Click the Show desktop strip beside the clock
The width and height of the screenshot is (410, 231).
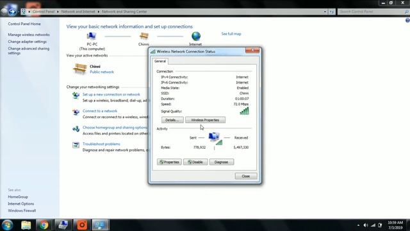tap(408, 225)
